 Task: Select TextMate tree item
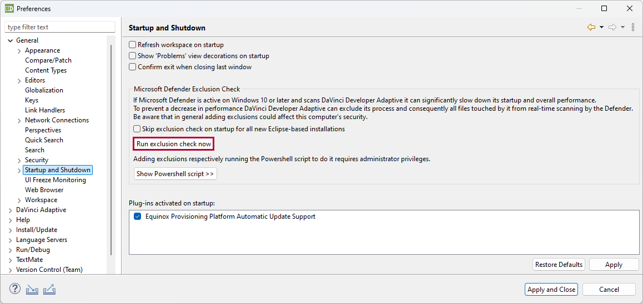coord(29,260)
